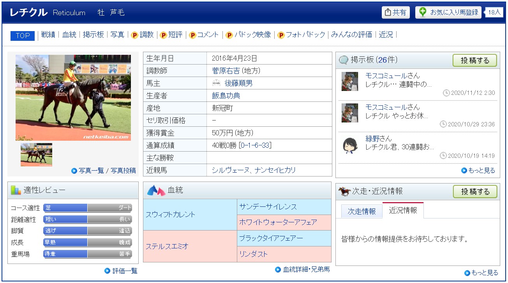This screenshot has height=283, width=508.
Task: Open sire link サンデーサイレンス
Action: (268, 207)
